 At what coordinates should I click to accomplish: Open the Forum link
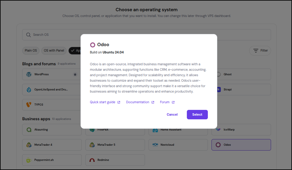click(x=165, y=102)
